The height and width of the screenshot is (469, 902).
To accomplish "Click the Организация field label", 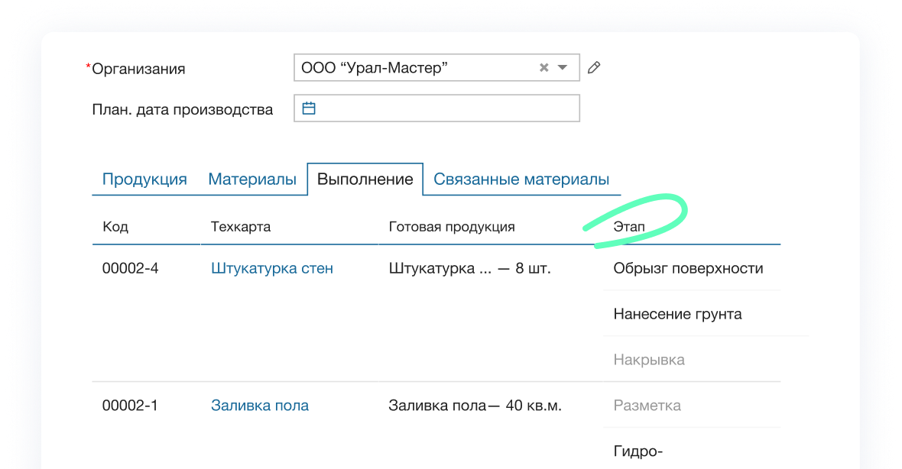I will [x=138, y=69].
